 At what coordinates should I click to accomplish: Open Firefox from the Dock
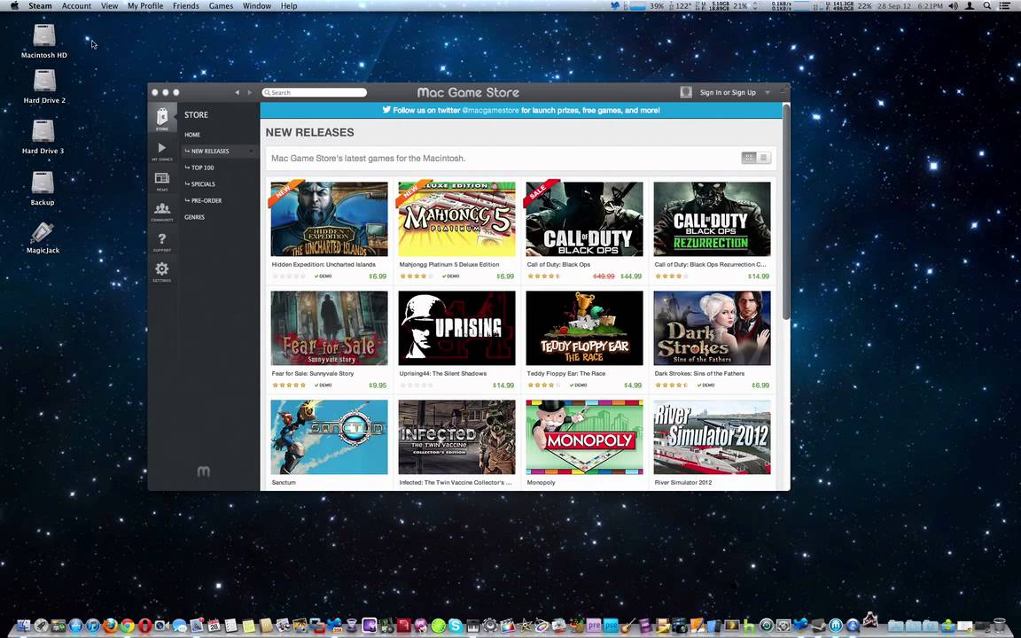[110, 626]
